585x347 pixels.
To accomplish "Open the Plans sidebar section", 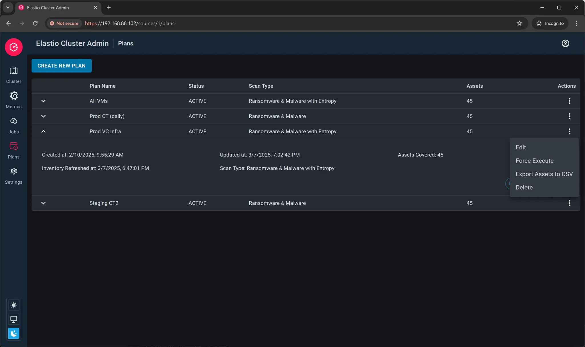I will coord(14,151).
